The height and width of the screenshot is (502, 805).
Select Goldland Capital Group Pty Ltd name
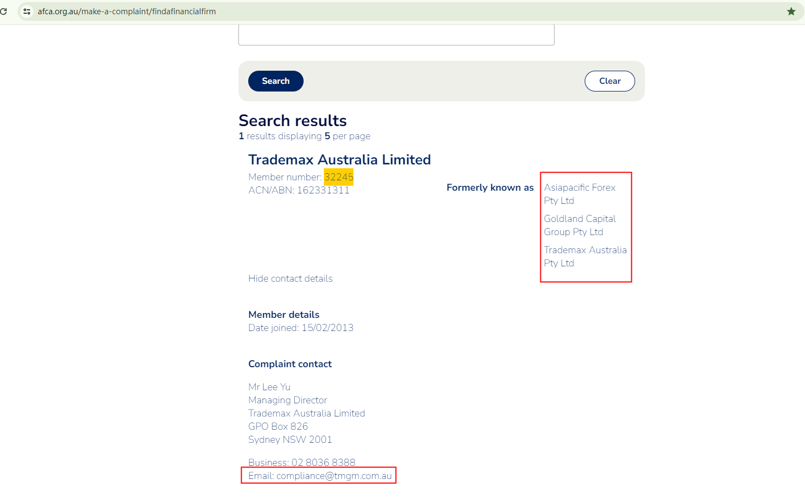[x=580, y=225]
